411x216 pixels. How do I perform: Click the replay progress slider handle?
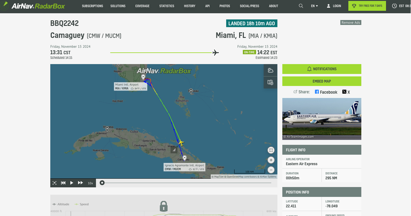coord(102,183)
